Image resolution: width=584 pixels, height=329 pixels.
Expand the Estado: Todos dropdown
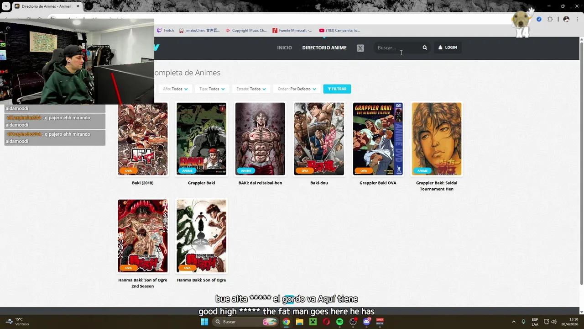251,89
